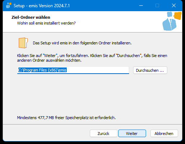Click the 'Mindestens 477,7 MB' disk space text
Viewport: 185px width, 144px height.
tap(66, 118)
